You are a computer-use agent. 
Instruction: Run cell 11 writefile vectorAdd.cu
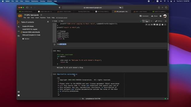point(54,74)
